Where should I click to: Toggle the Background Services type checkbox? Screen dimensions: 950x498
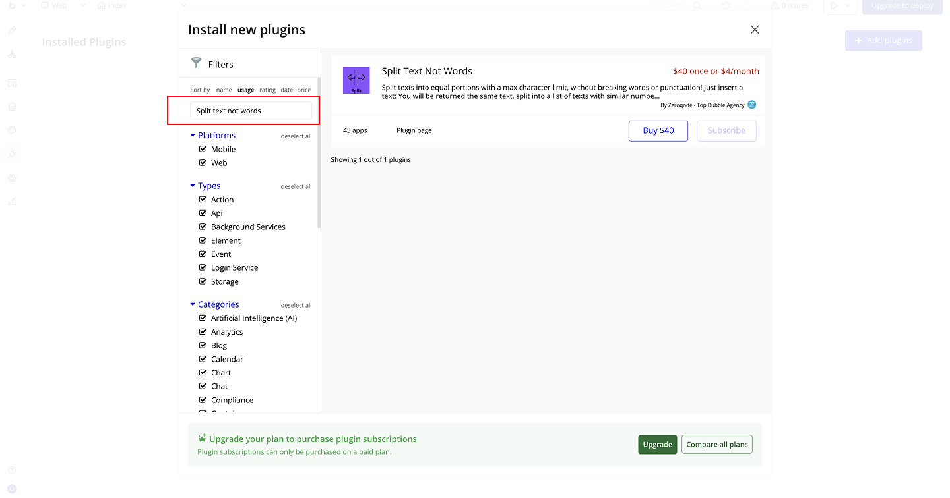click(x=203, y=227)
